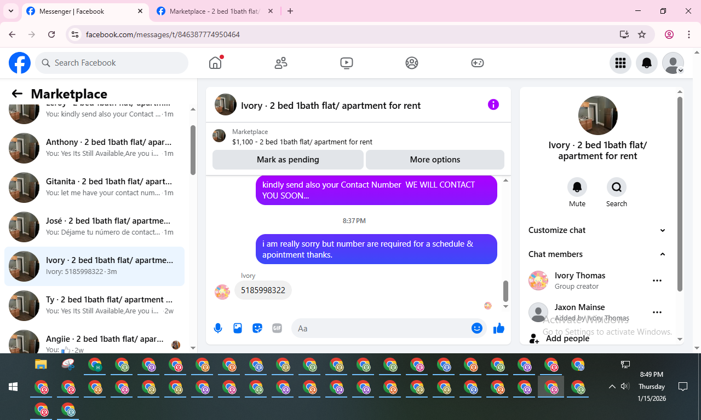The width and height of the screenshot is (701, 420).
Task: Open Windows notification center
Action: tap(683, 387)
